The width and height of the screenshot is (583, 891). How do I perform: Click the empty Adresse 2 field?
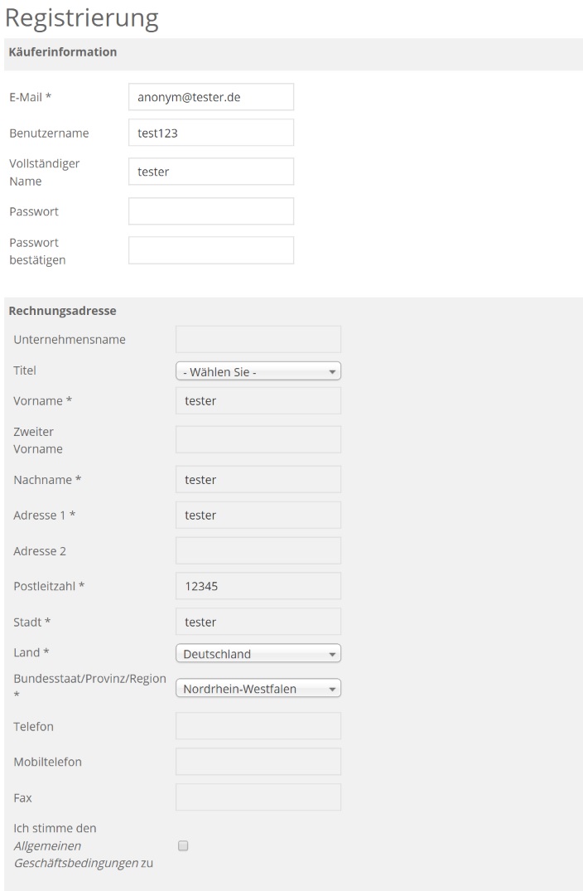click(258, 550)
